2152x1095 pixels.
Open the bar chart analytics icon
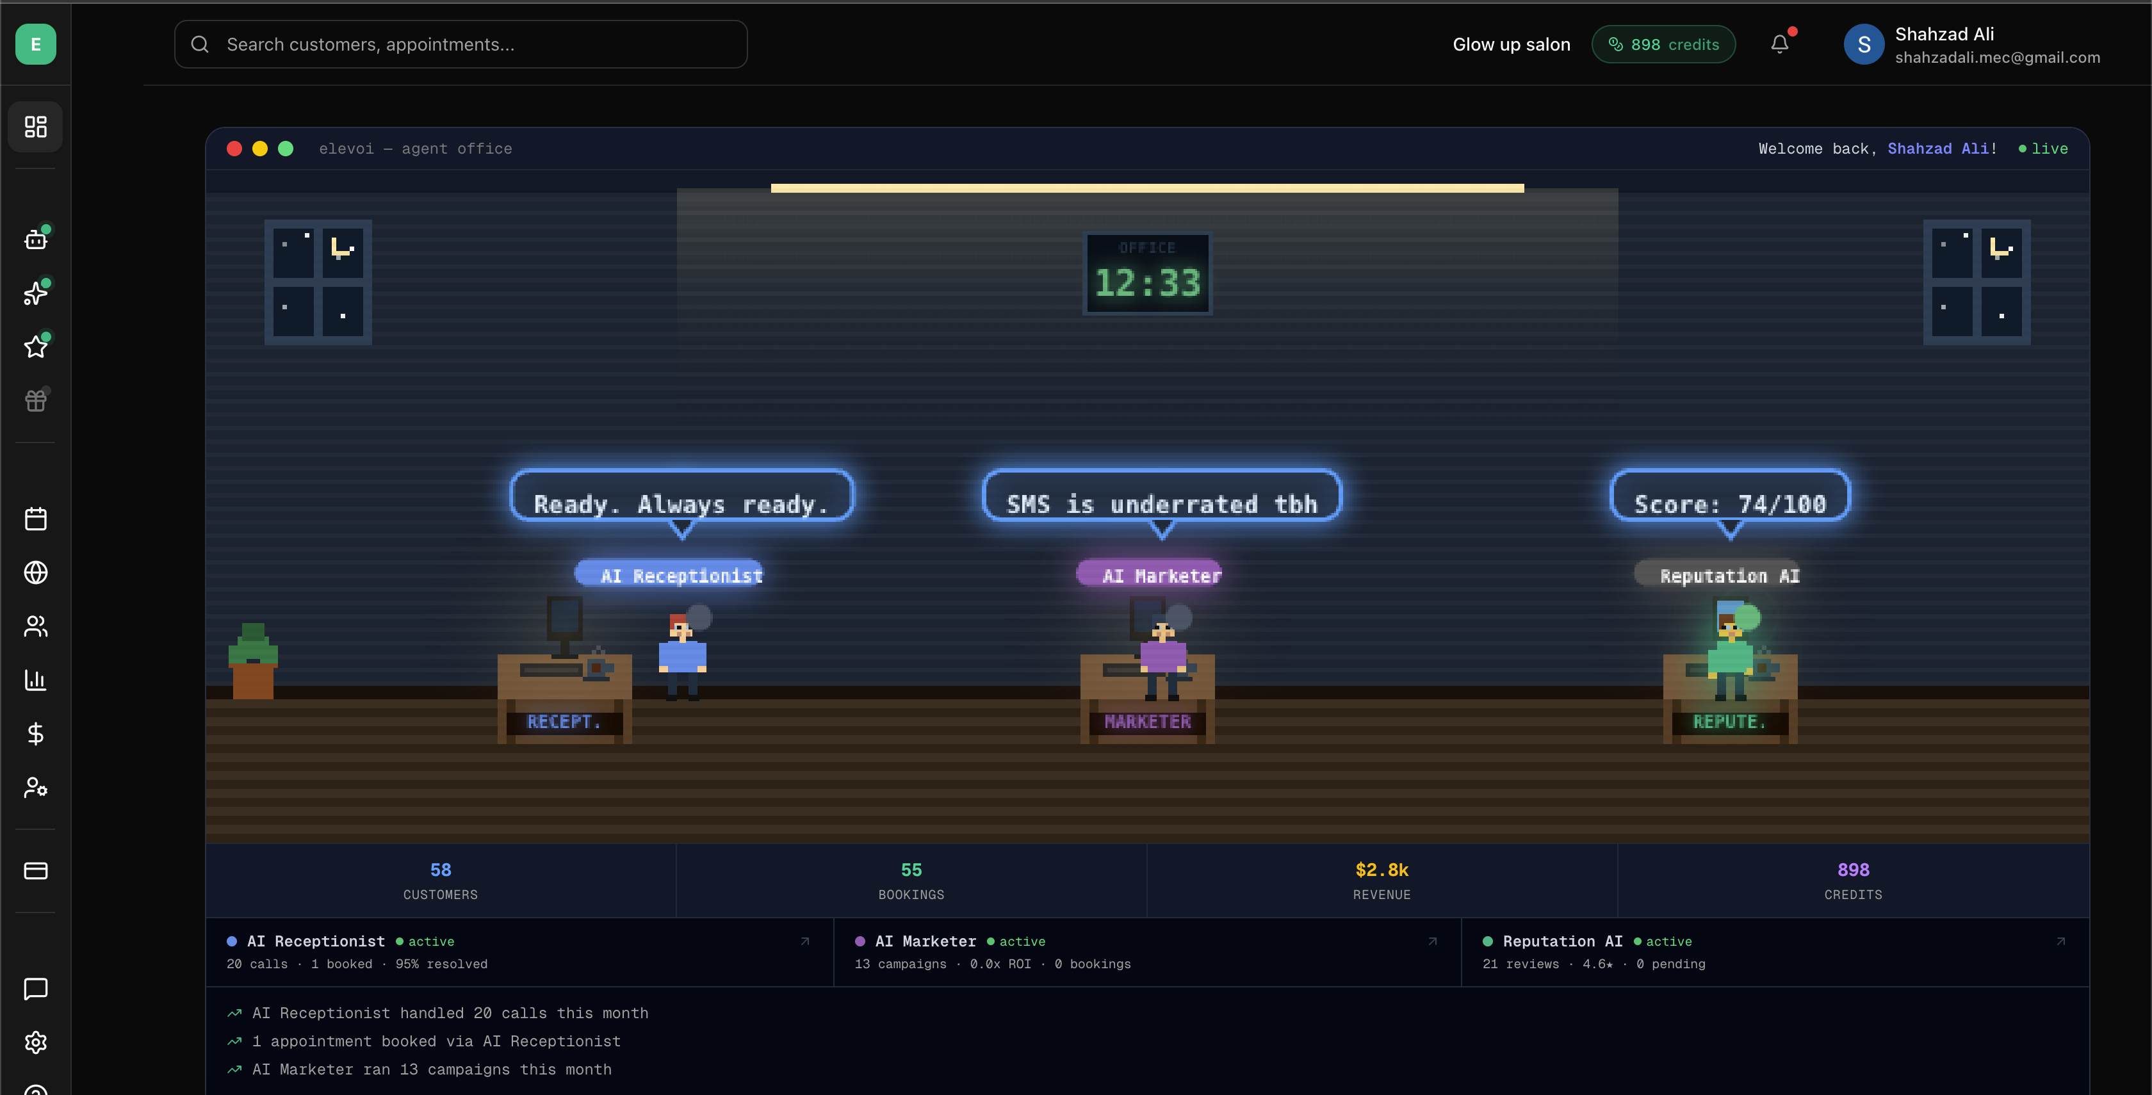35,680
